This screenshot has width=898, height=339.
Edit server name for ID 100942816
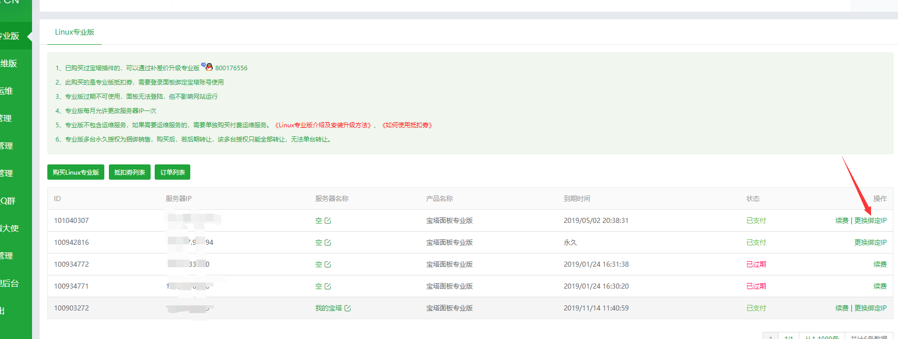click(328, 243)
